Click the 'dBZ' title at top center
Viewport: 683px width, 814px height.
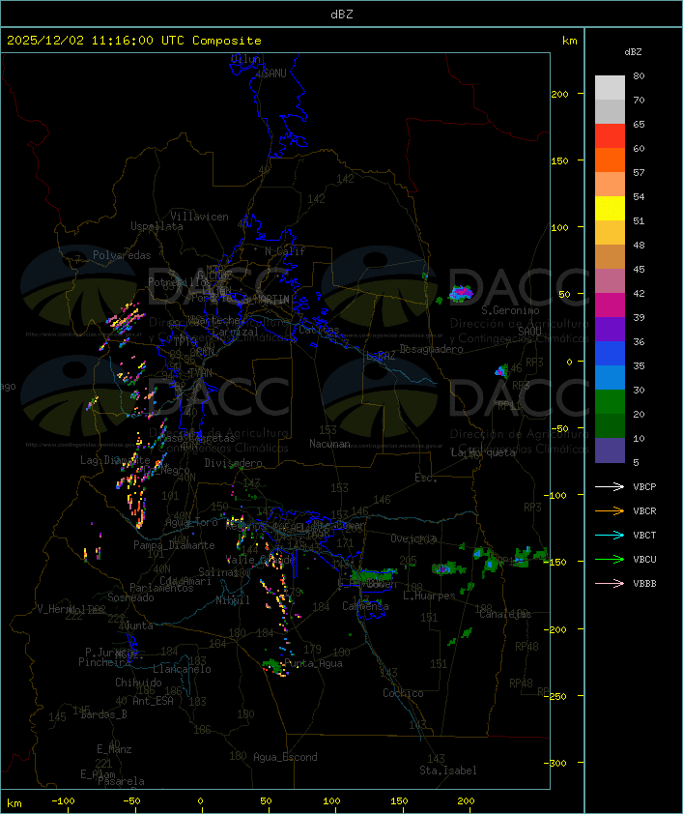point(342,14)
